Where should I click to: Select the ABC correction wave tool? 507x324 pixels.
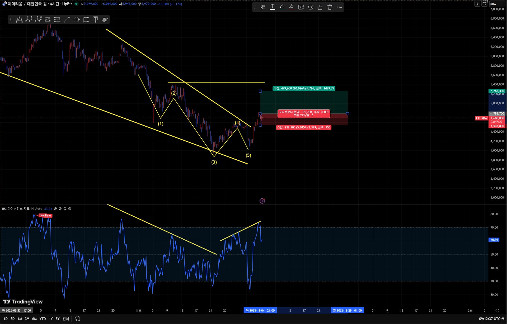(38, 20)
